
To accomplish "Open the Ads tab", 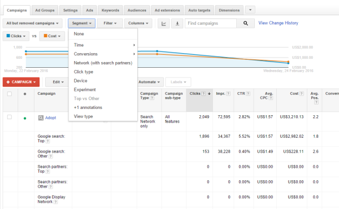I will pyautogui.click(x=89, y=10).
